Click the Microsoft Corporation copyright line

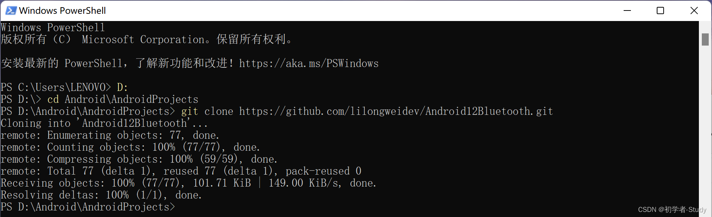click(146, 39)
